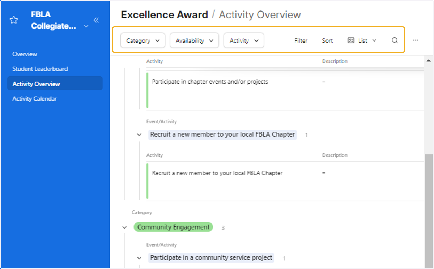Image resolution: width=434 pixels, height=269 pixels.
Task: Open the Availability dropdown
Action: pyautogui.click(x=194, y=40)
